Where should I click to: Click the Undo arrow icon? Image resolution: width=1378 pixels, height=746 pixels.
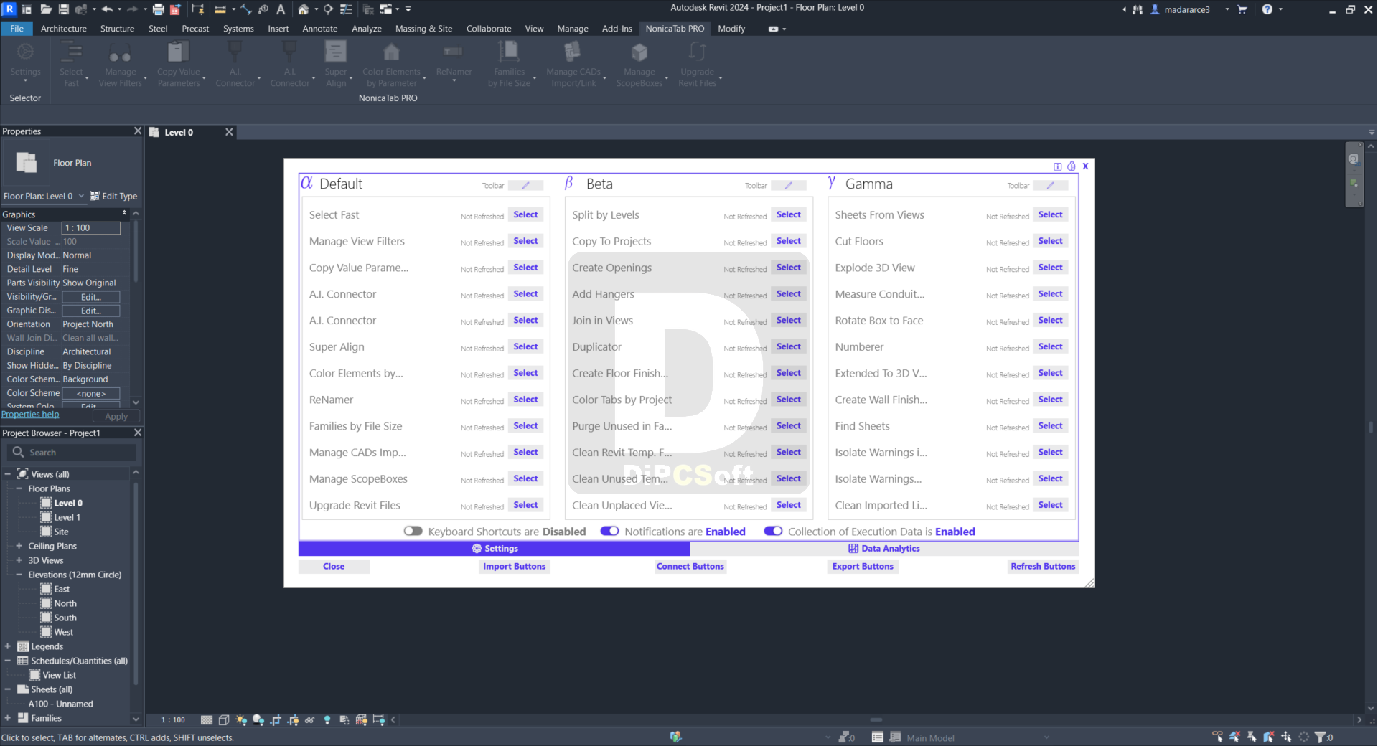tap(107, 9)
